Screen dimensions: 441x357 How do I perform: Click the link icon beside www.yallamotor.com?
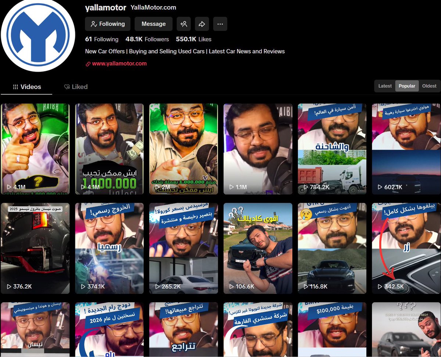coord(88,64)
